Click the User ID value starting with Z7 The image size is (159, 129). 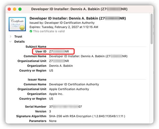click(x=59, y=51)
